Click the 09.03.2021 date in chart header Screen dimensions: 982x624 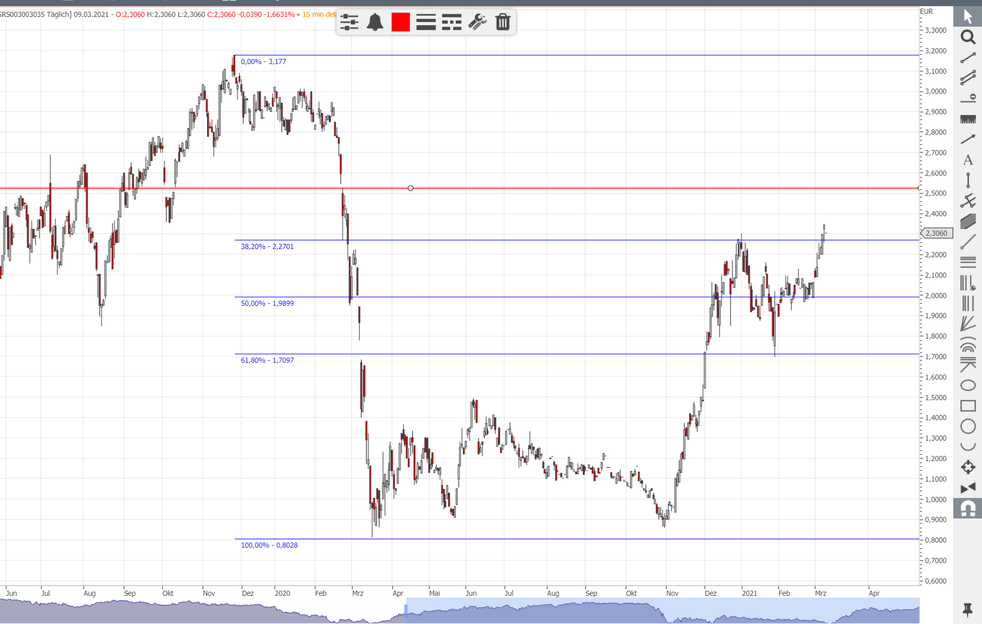(91, 14)
